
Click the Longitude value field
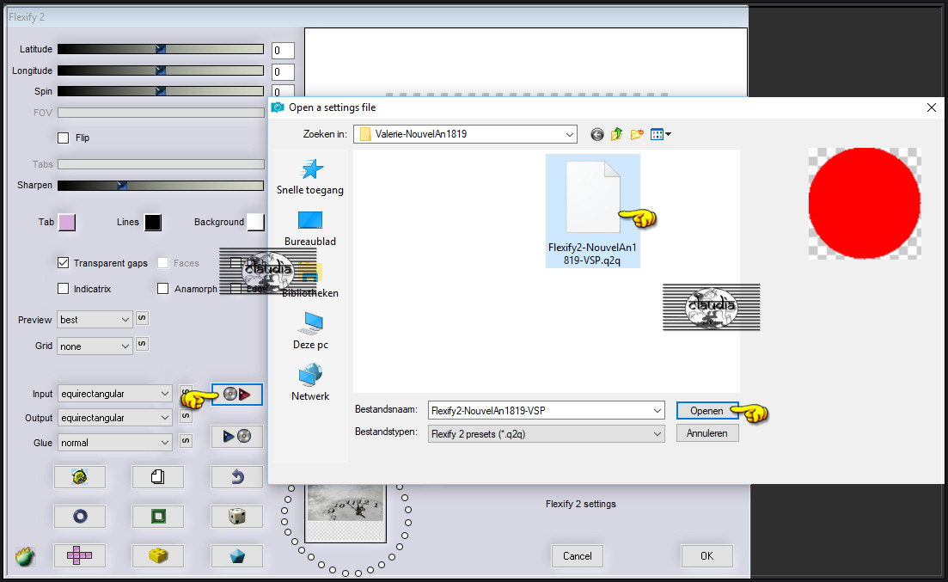(283, 72)
